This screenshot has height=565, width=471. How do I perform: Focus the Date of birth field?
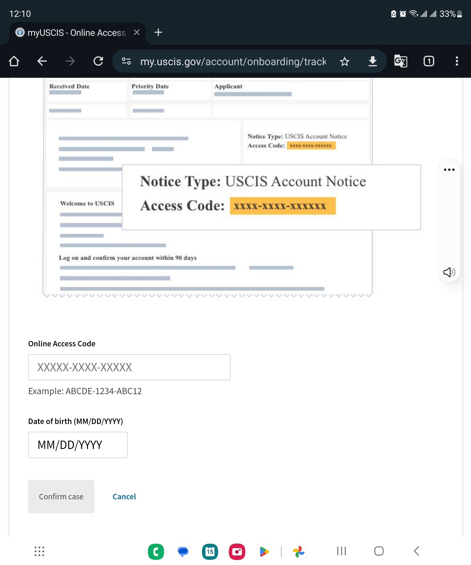click(78, 445)
